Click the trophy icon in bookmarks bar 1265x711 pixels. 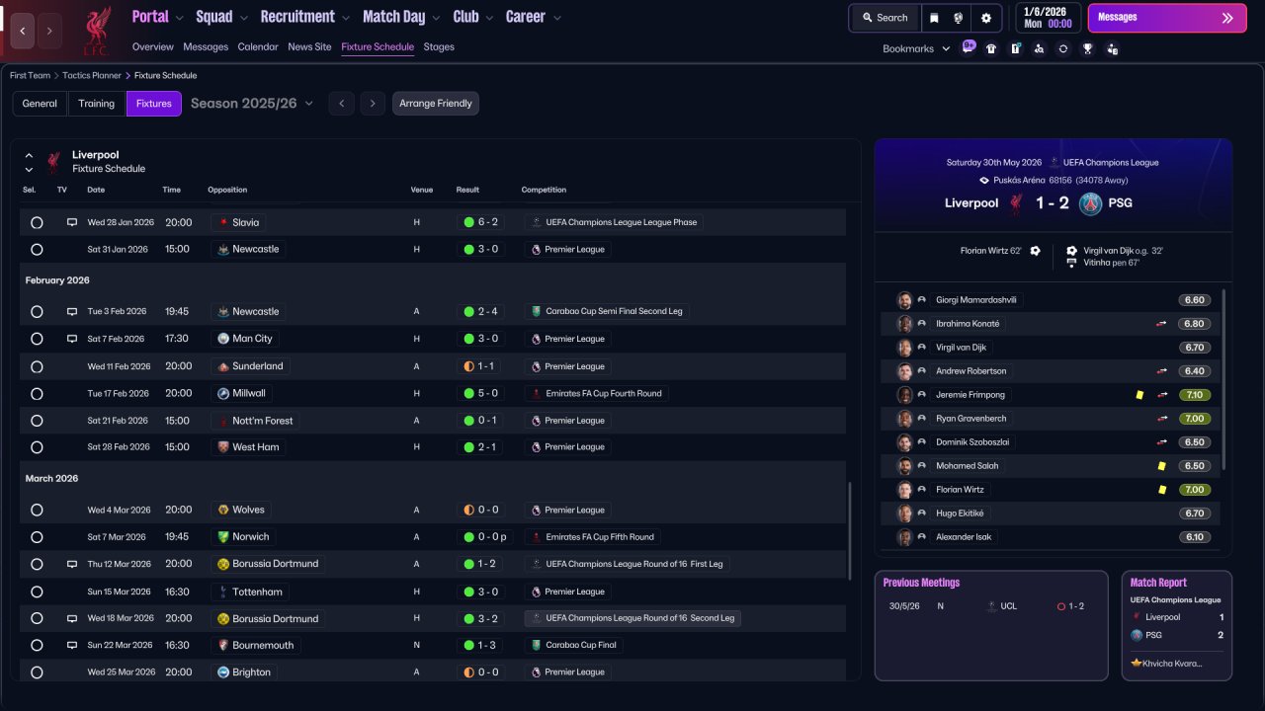point(1088,48)
